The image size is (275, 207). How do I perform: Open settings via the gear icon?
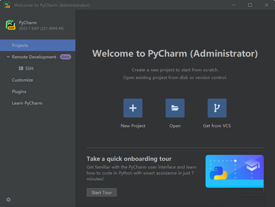(x=8, y=200)
